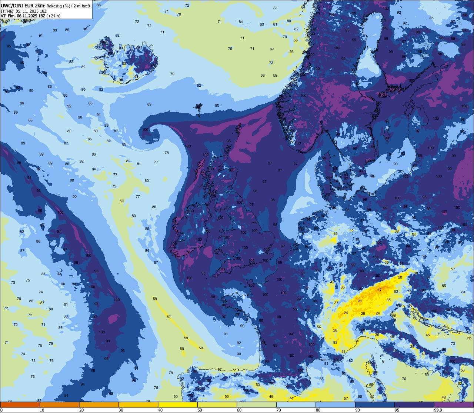Click the legend scale label "20"
Image resolution: width=474 pixels, height=413 pixels.
(81, 410)
